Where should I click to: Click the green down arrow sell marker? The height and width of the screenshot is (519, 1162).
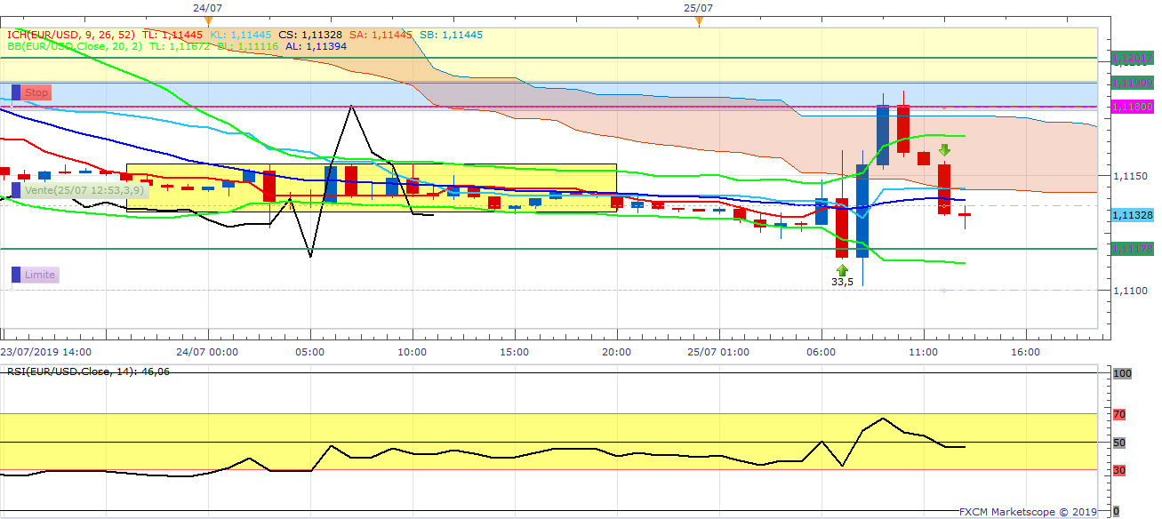click(x=944, y=150)
